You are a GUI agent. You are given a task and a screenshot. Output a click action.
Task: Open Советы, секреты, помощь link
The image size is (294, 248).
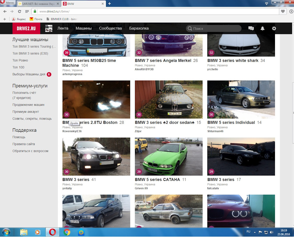32,118
